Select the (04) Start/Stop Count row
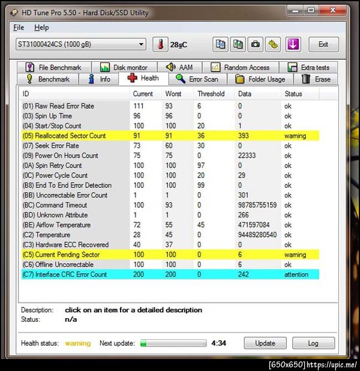The height and width of the screenshot is (371, 360). pyautogui.click(x=170, y=126)
